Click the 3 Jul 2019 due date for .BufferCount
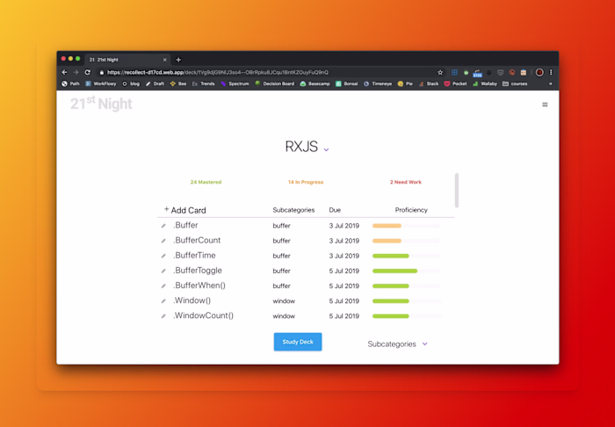 coord(344,241)
